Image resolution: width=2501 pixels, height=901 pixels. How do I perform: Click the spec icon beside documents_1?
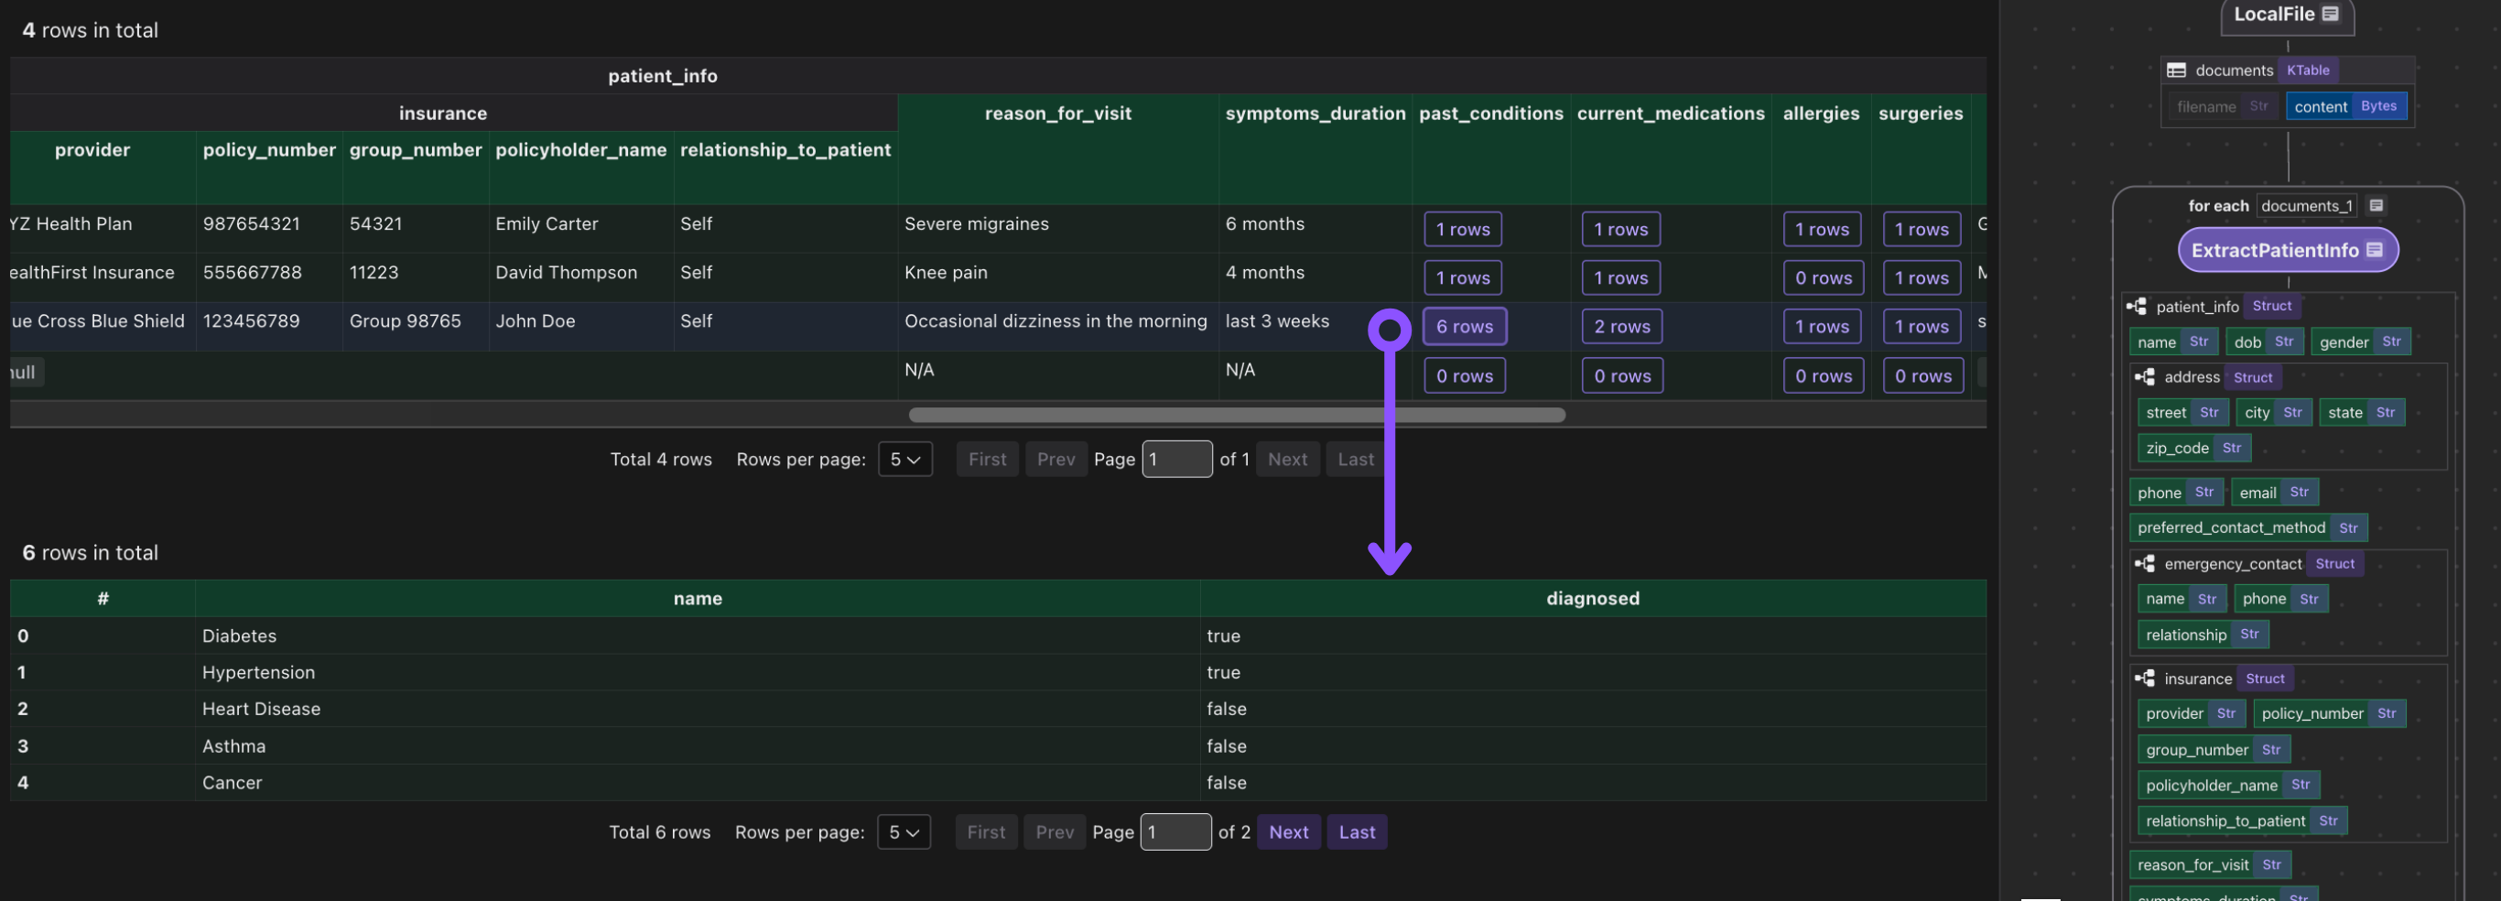tap(2376, 205)
